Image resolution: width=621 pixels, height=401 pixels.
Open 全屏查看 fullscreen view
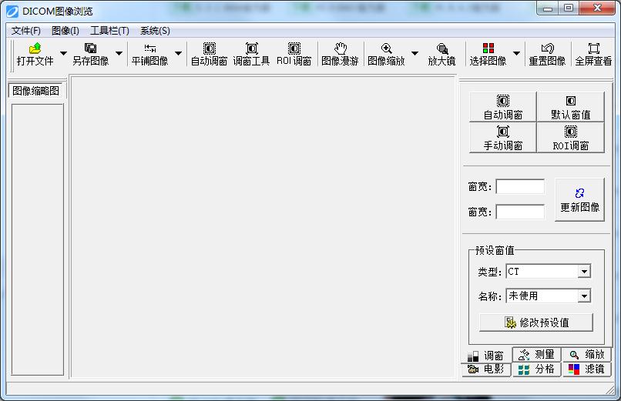pyautogui.click(x=593, y=54)
